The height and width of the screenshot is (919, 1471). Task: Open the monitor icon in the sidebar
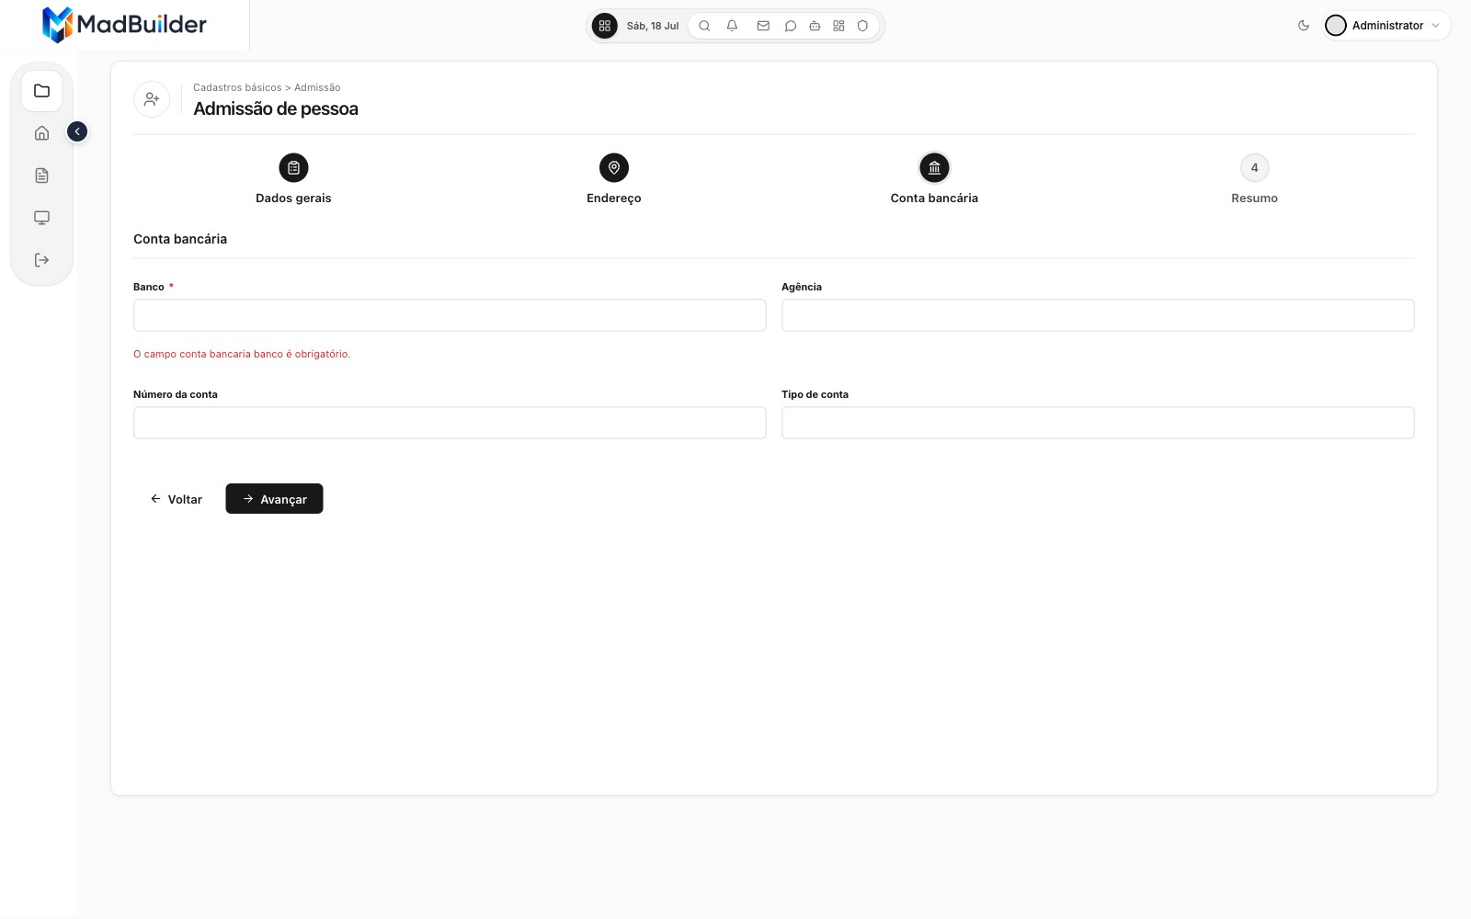pos(41,218)
